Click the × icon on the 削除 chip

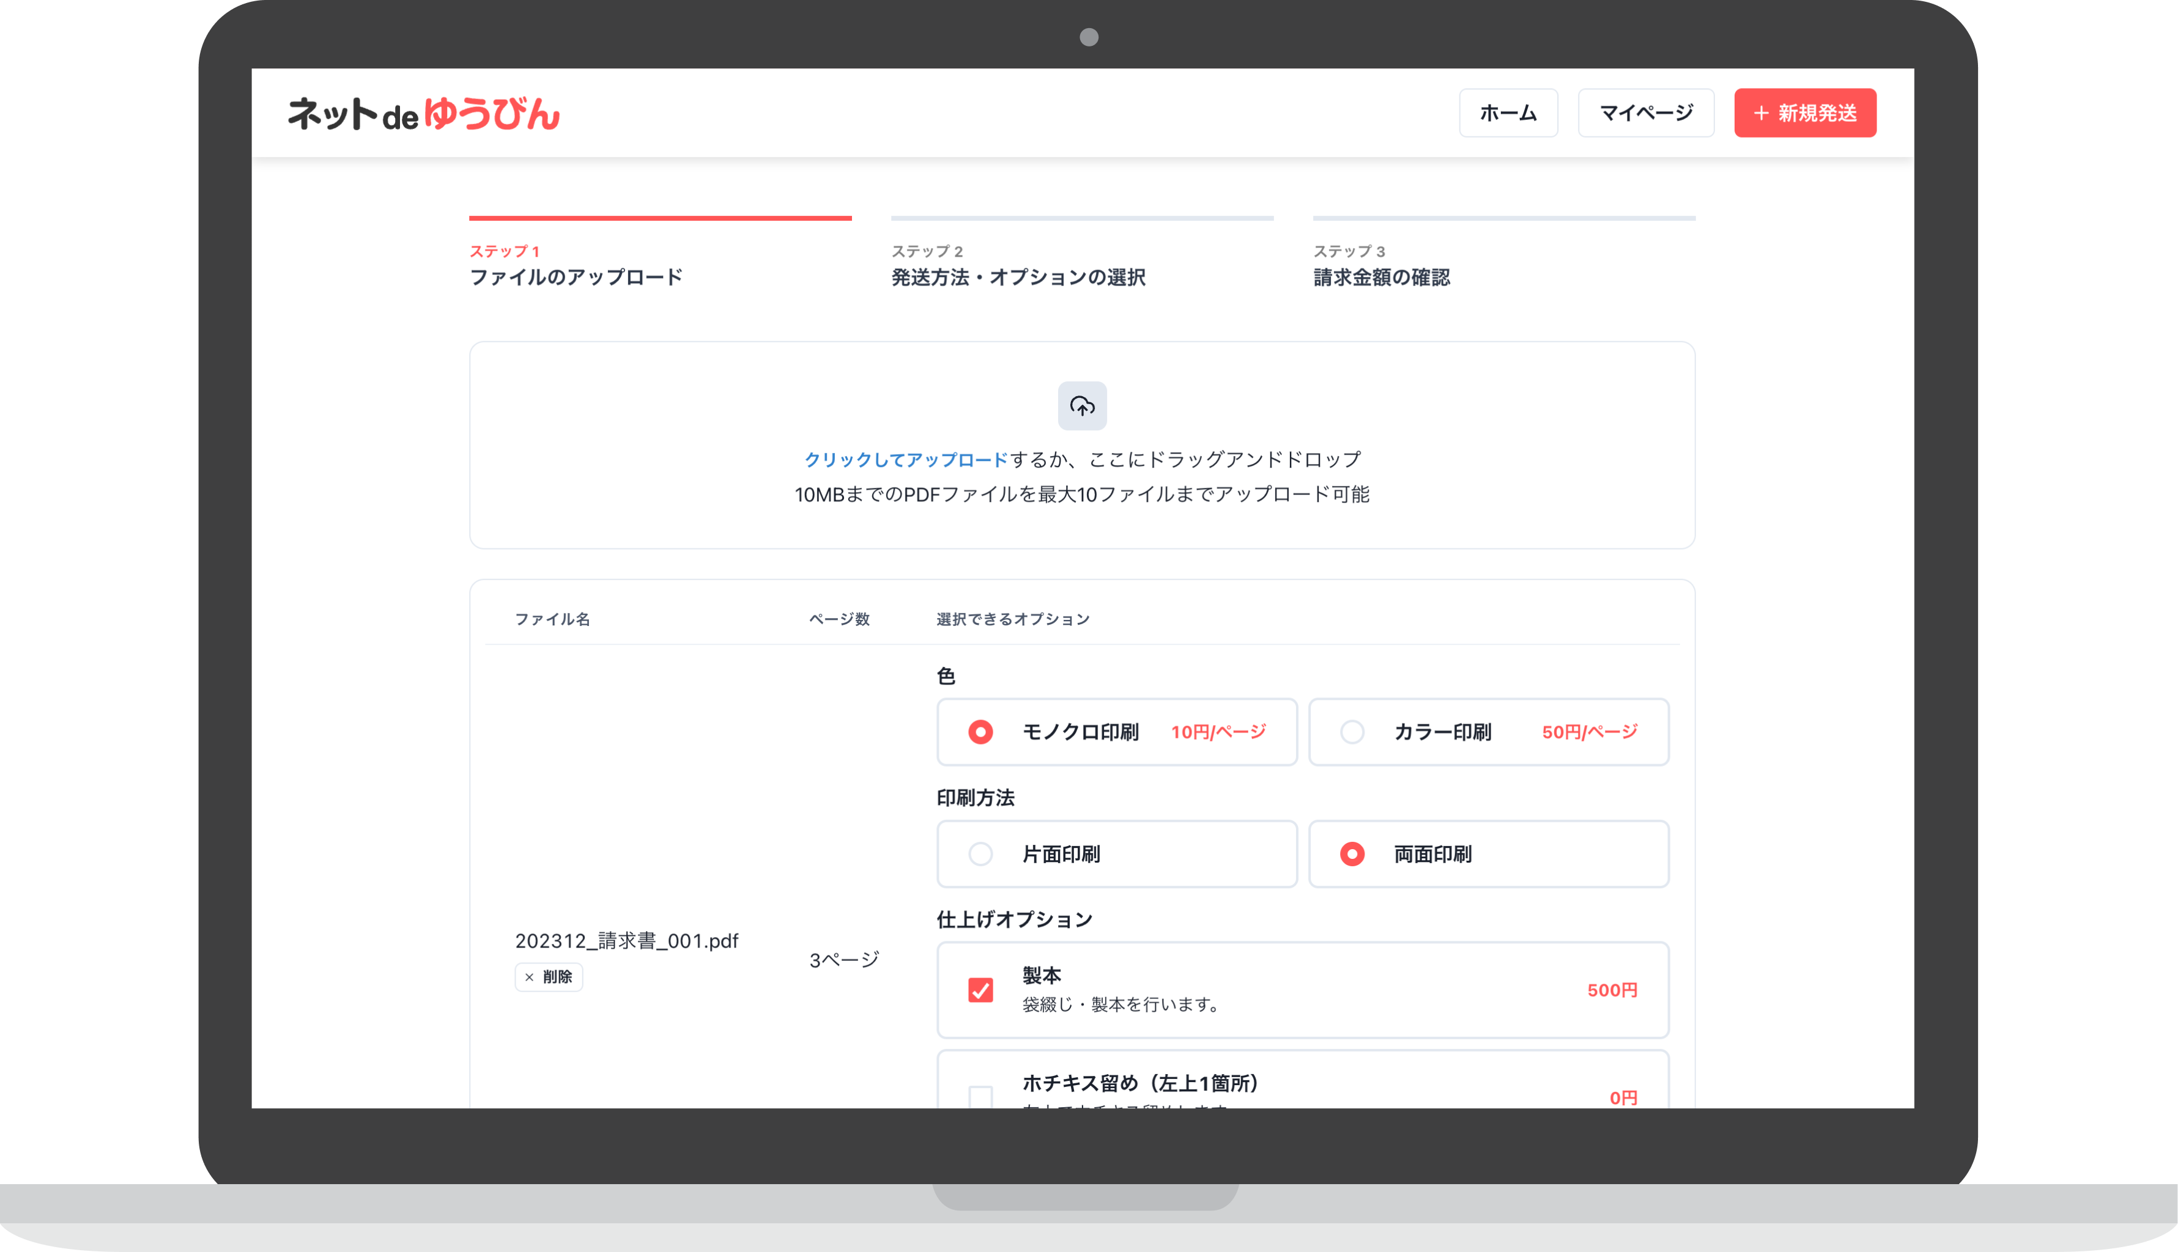pyautogui.click(x=530, y=977)
